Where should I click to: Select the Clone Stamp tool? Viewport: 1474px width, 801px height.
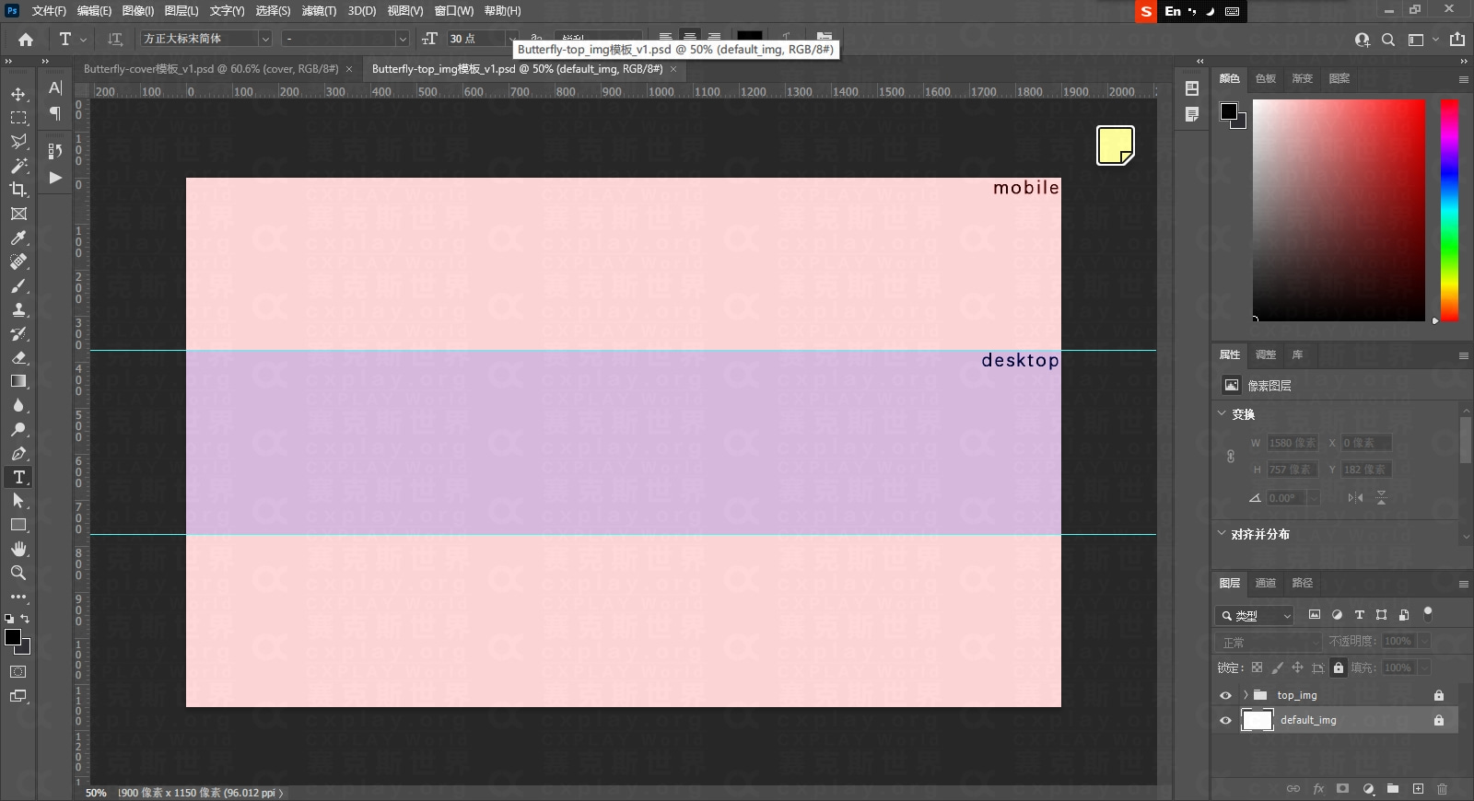18,309
